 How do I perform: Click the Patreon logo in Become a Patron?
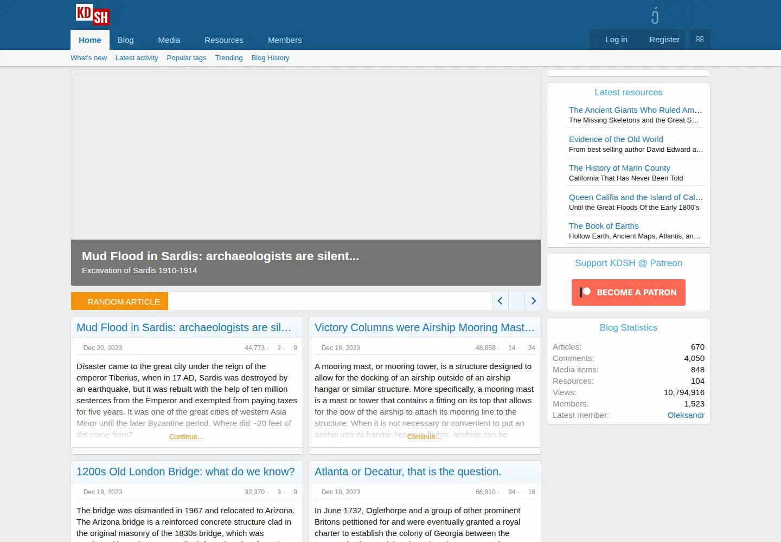click(x=585, y=292)
